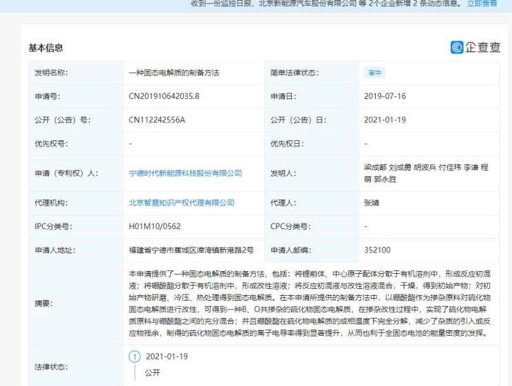Select application number CN201910642035.8

point(164,96)
